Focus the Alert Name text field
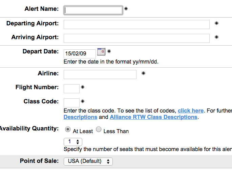Viewport: 232px width, 171px height. [93, 10]
